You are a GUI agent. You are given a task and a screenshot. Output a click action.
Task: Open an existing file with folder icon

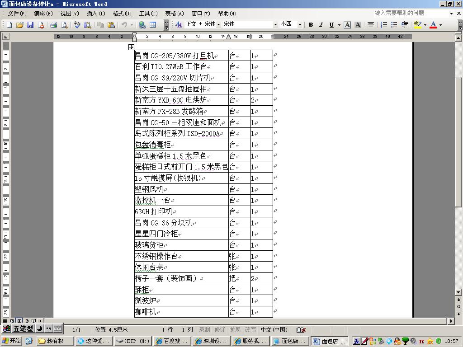point(20,25)
